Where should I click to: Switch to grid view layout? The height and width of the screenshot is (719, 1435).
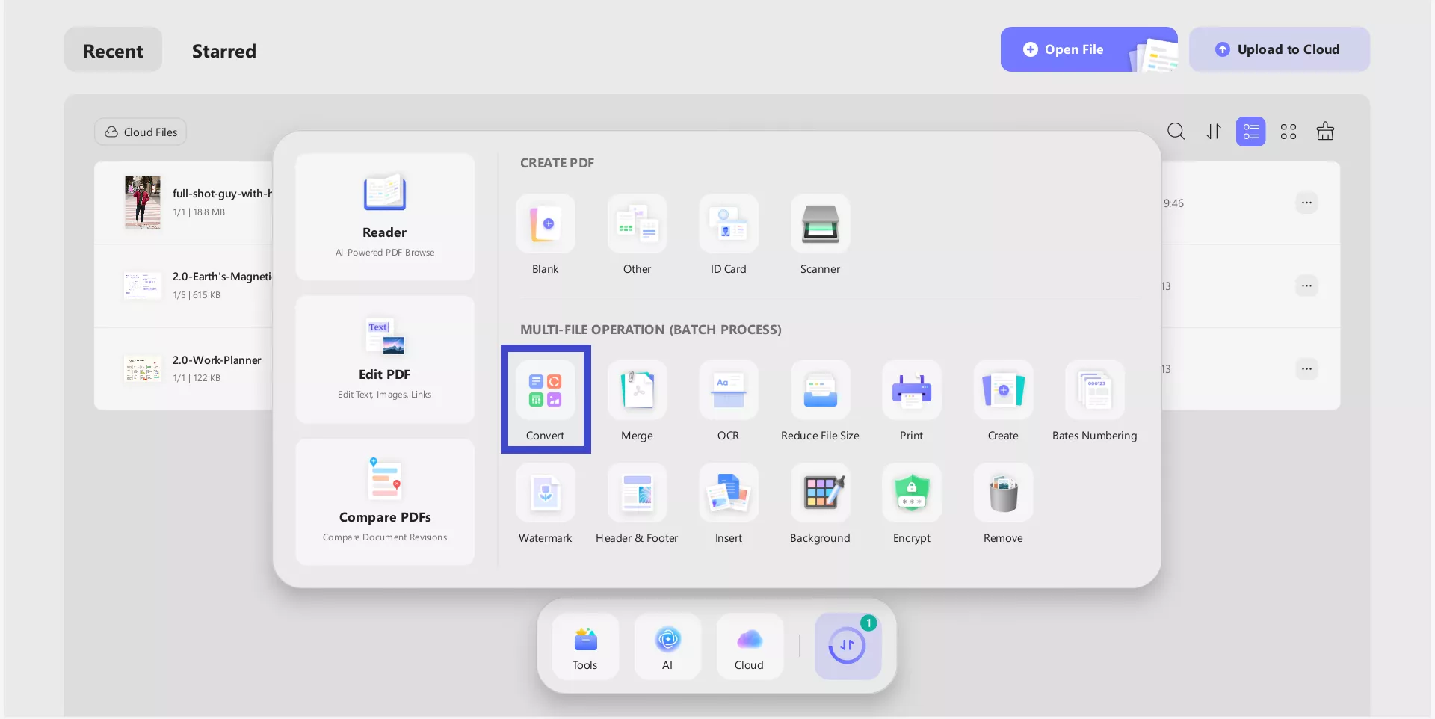tap(1288, 132)
